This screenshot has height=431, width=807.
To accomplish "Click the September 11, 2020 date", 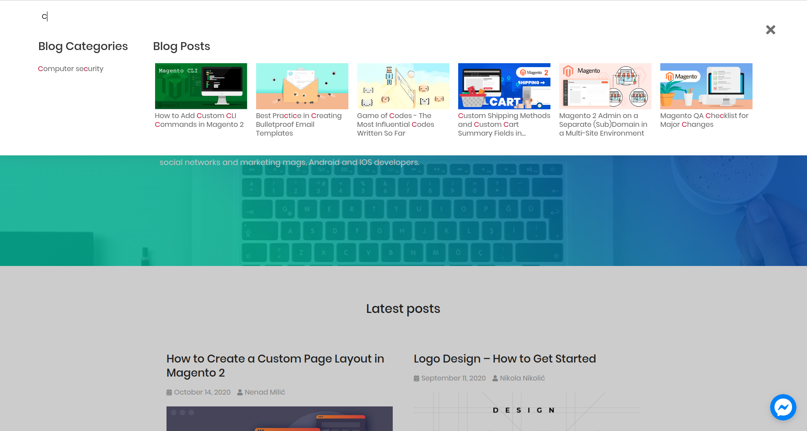I will pos(453,378).
